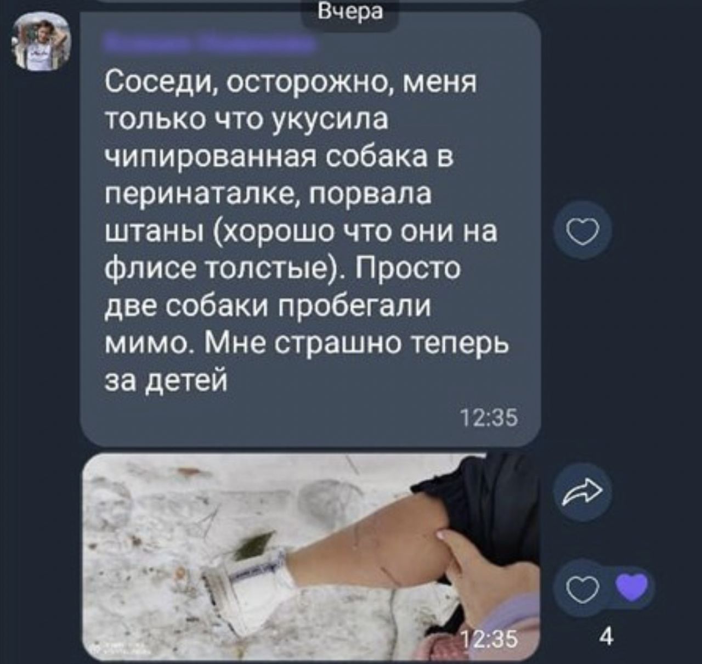
Task: Tap the text message's 12:35 timestamp
Action: click(x=488, y=419)
